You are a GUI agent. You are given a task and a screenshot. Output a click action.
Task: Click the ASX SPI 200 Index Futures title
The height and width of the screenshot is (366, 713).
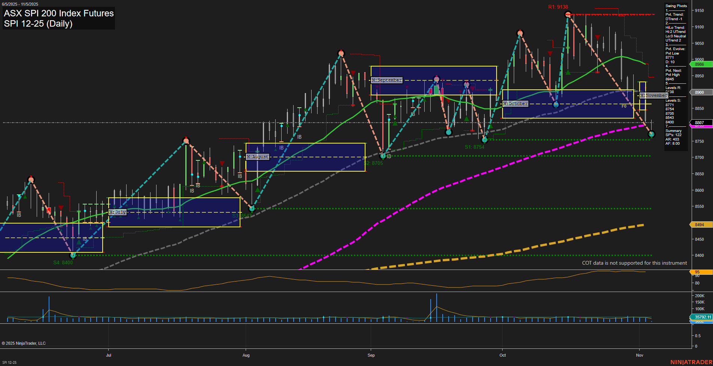point(59,13)
